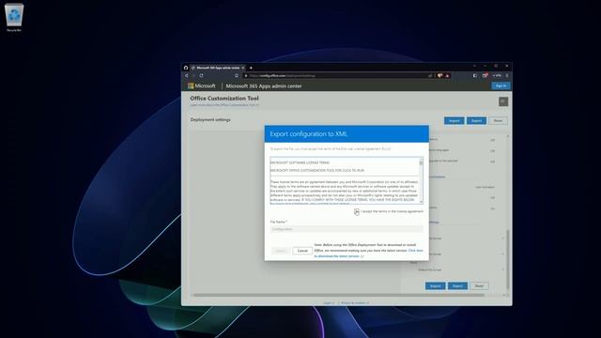Screen dimensions: 601x338
Task: Open the Brave Shields lion icon
Action: 440,75
